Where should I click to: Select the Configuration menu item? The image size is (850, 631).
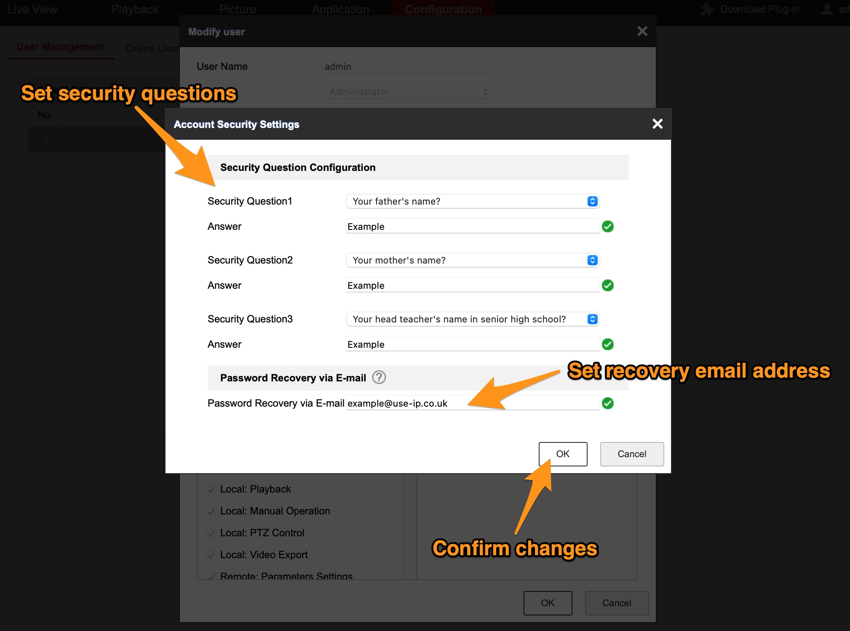(x=443, y=9)
